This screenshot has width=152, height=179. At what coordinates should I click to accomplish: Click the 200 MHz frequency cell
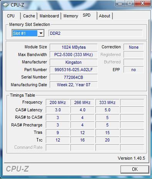pos(58,102)
